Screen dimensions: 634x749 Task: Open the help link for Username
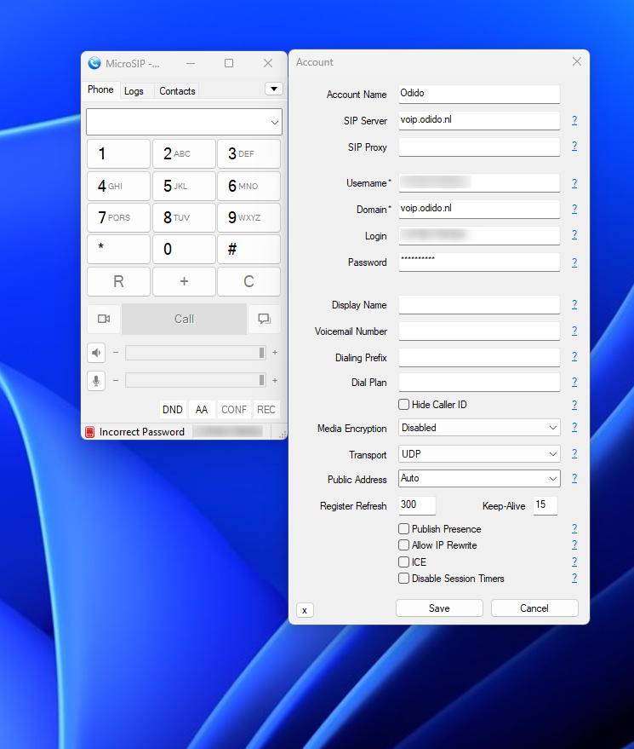[x=574, y=183]
